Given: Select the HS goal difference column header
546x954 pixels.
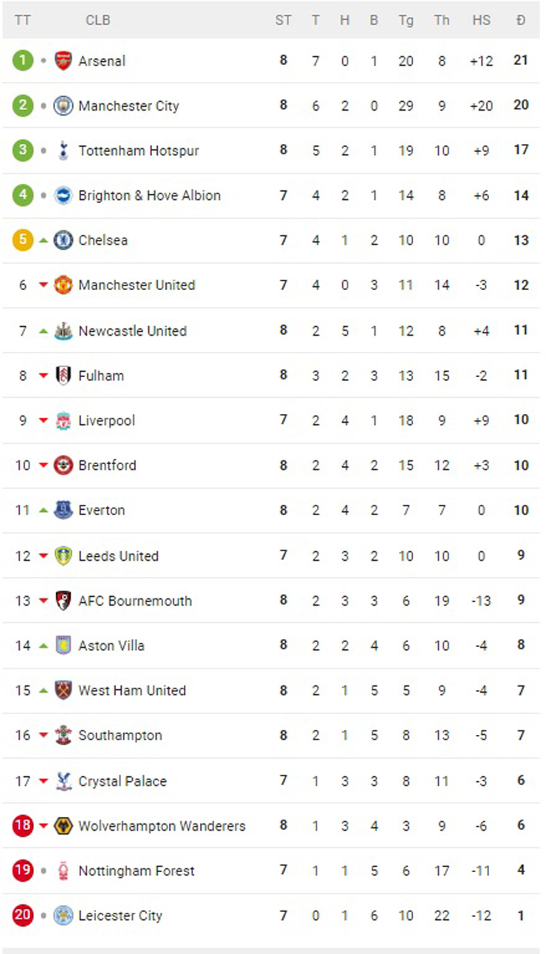Looking at the screenshot, I should 481,20.
